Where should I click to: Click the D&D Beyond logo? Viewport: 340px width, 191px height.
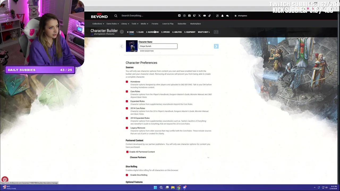tap(99, 16)
